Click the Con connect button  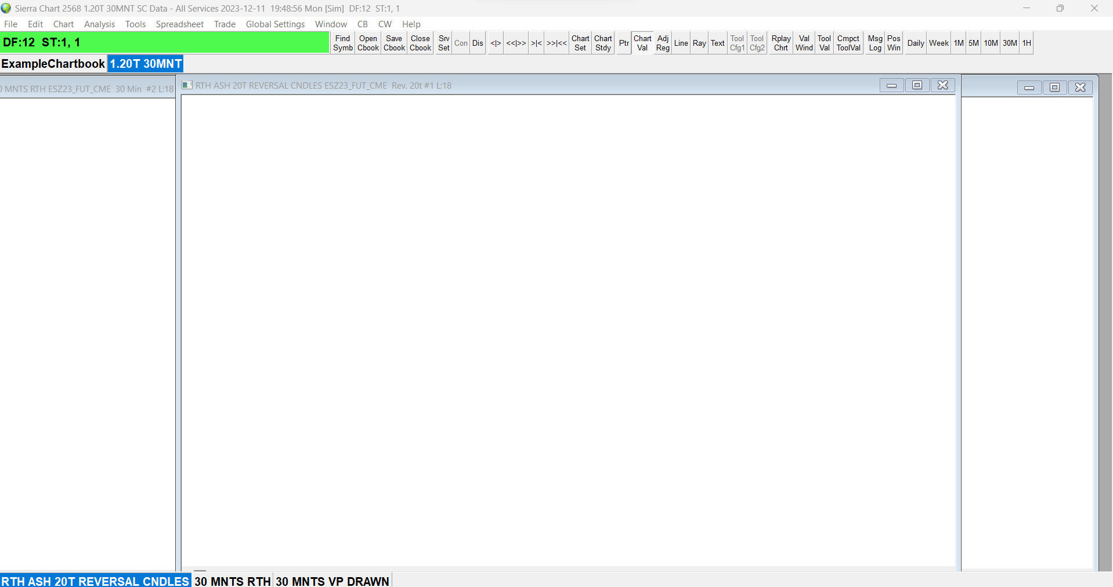tap(461, 43)
